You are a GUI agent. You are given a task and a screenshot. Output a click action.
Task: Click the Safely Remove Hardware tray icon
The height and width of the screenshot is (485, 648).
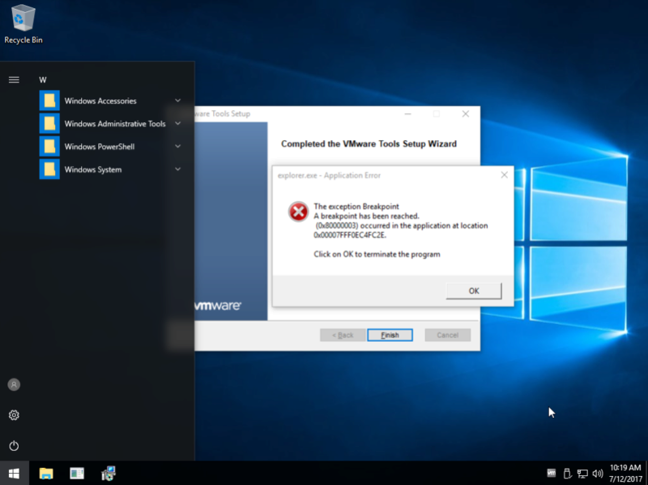pos(567,474)
